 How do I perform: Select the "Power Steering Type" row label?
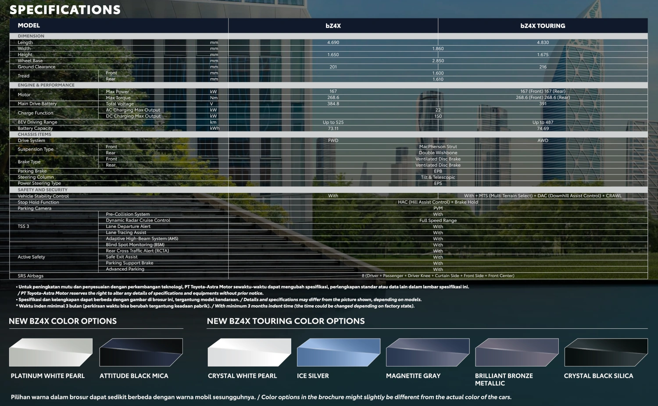coord(39,183)
